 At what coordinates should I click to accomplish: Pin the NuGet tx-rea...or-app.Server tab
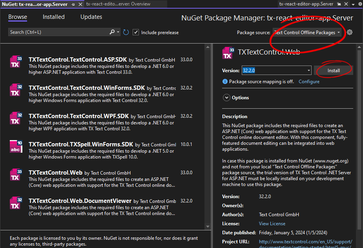click(x=73, y=4)
